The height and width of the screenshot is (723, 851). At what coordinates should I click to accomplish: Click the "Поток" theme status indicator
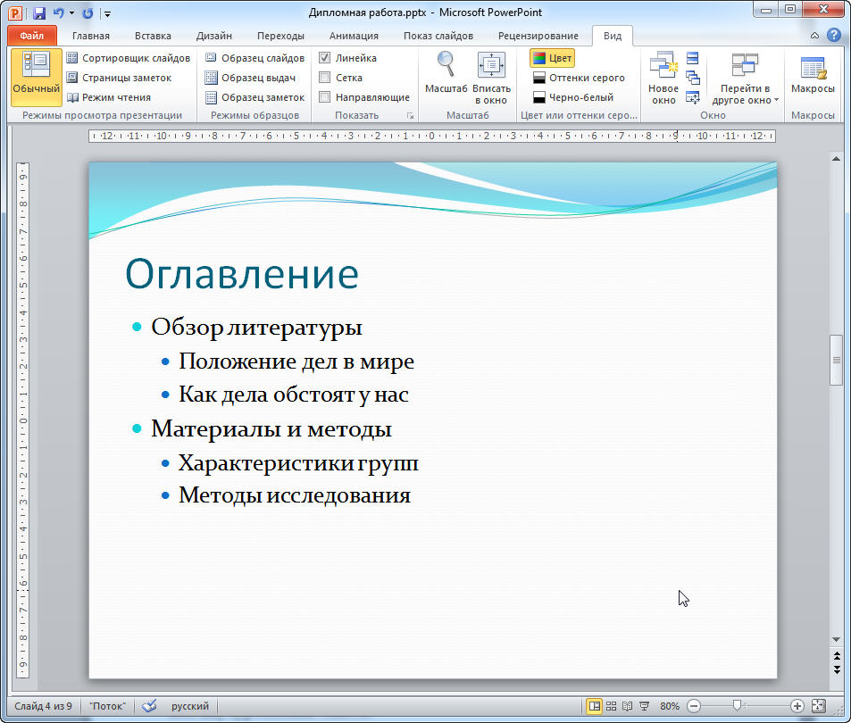(x=107, y=706)
